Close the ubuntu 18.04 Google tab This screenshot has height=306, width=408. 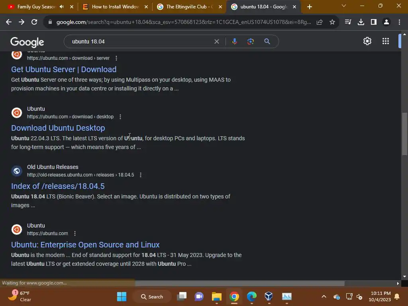(x=294, y=7)
